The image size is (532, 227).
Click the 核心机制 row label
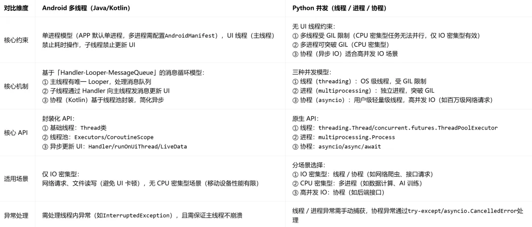[x=16, y=86]
